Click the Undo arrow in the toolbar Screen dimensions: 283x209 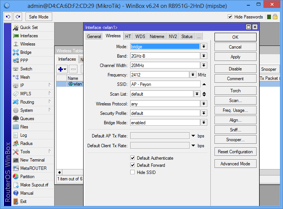pos(8,17)
